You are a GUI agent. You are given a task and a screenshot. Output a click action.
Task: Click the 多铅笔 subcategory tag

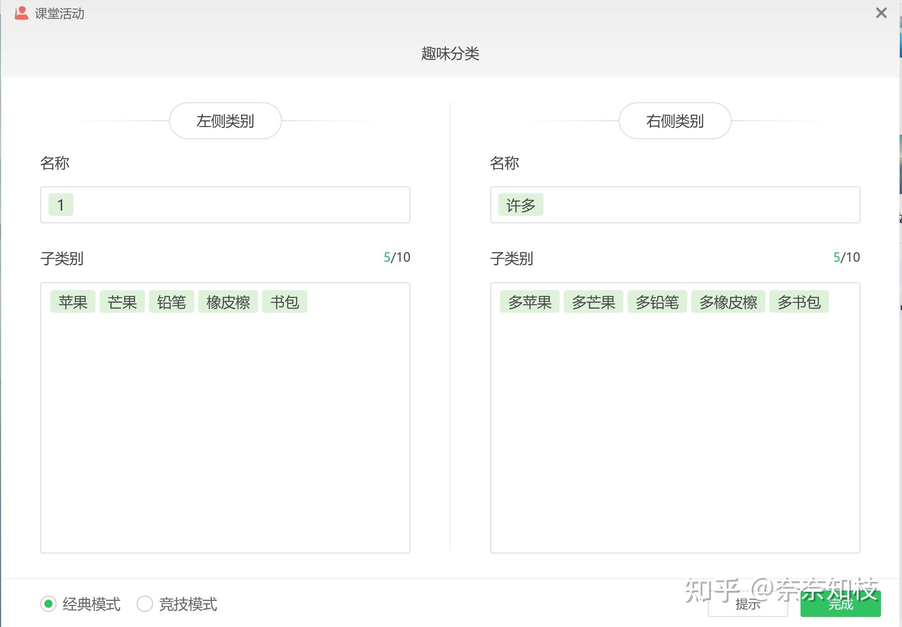[657, 302]
